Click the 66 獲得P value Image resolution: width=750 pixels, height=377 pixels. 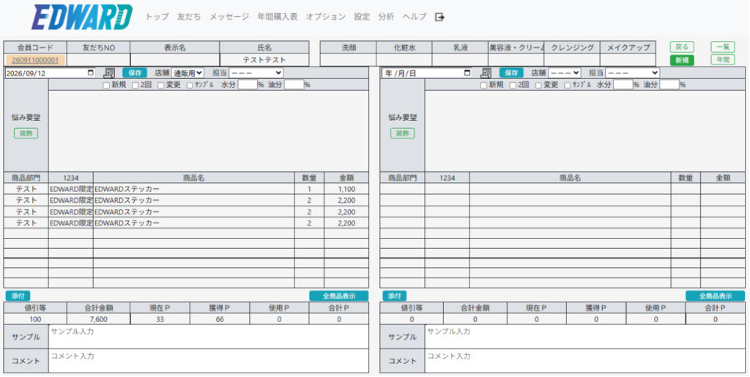tap(220, 320)
